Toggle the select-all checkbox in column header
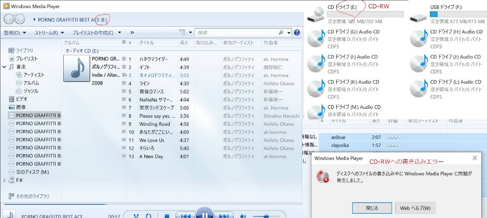The image size is (487, 218). point(124,42)
